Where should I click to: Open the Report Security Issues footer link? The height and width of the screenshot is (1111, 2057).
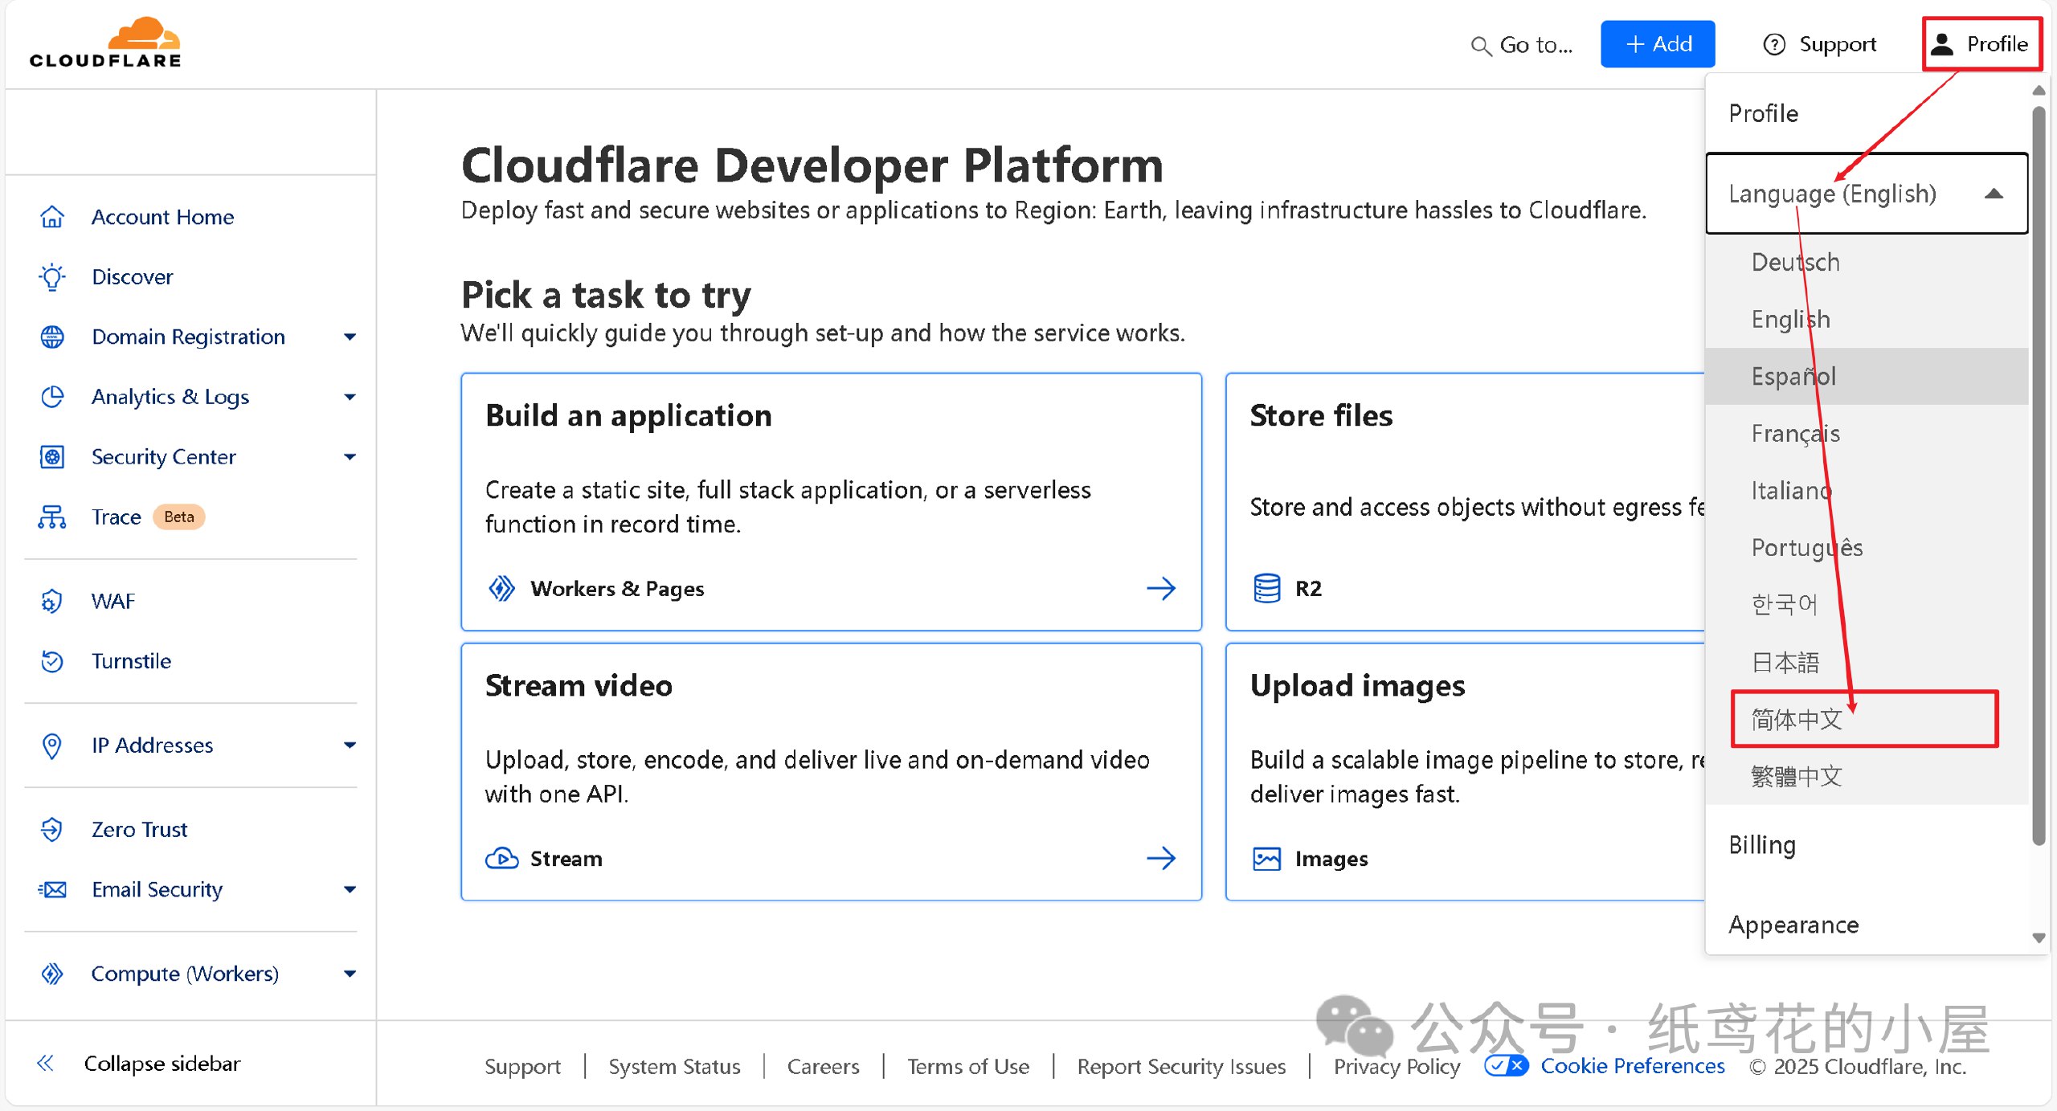pos(1181,1066)
